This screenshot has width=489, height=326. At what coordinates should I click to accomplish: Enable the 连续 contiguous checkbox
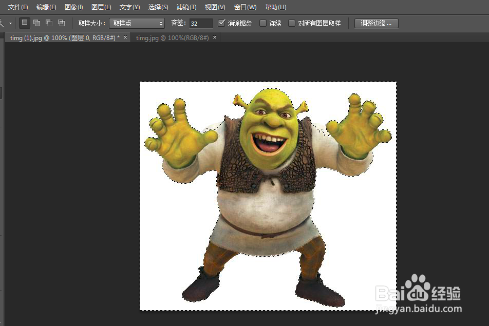coord(263,23)
